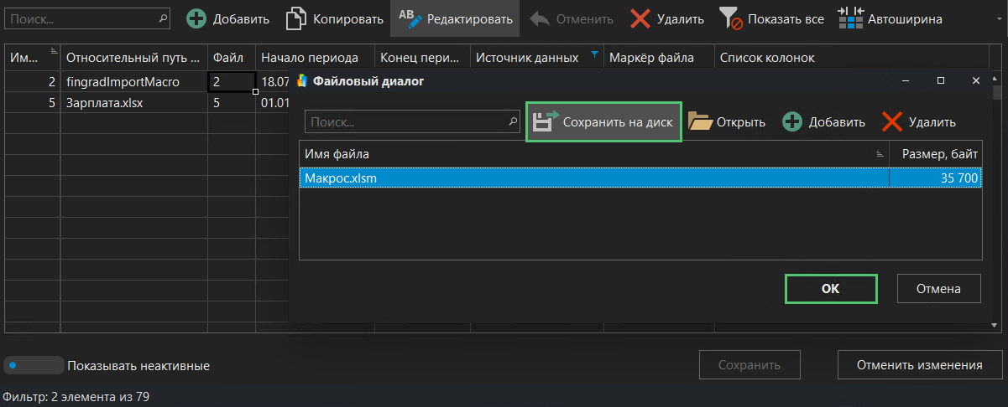1008x407 pixels.
Task: Select the Макрос.xlsm file row
Action: [x=640, y=178]
